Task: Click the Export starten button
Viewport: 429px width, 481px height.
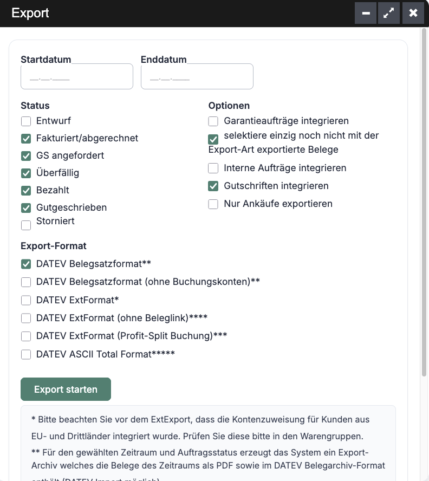Action: pyautogui.click(x=66, y=389)
